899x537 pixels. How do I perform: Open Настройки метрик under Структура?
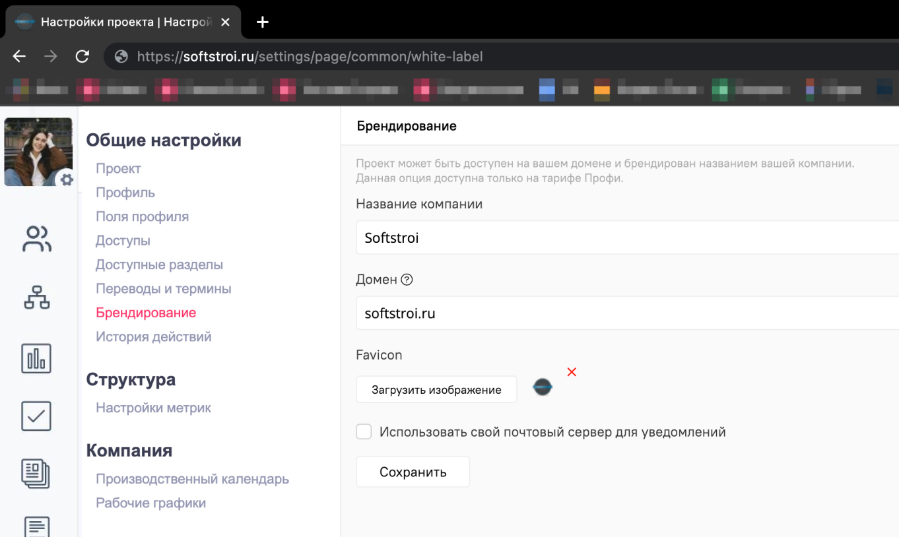coord(153,408)
